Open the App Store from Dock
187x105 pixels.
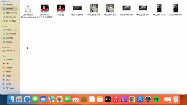coord(140,99)
